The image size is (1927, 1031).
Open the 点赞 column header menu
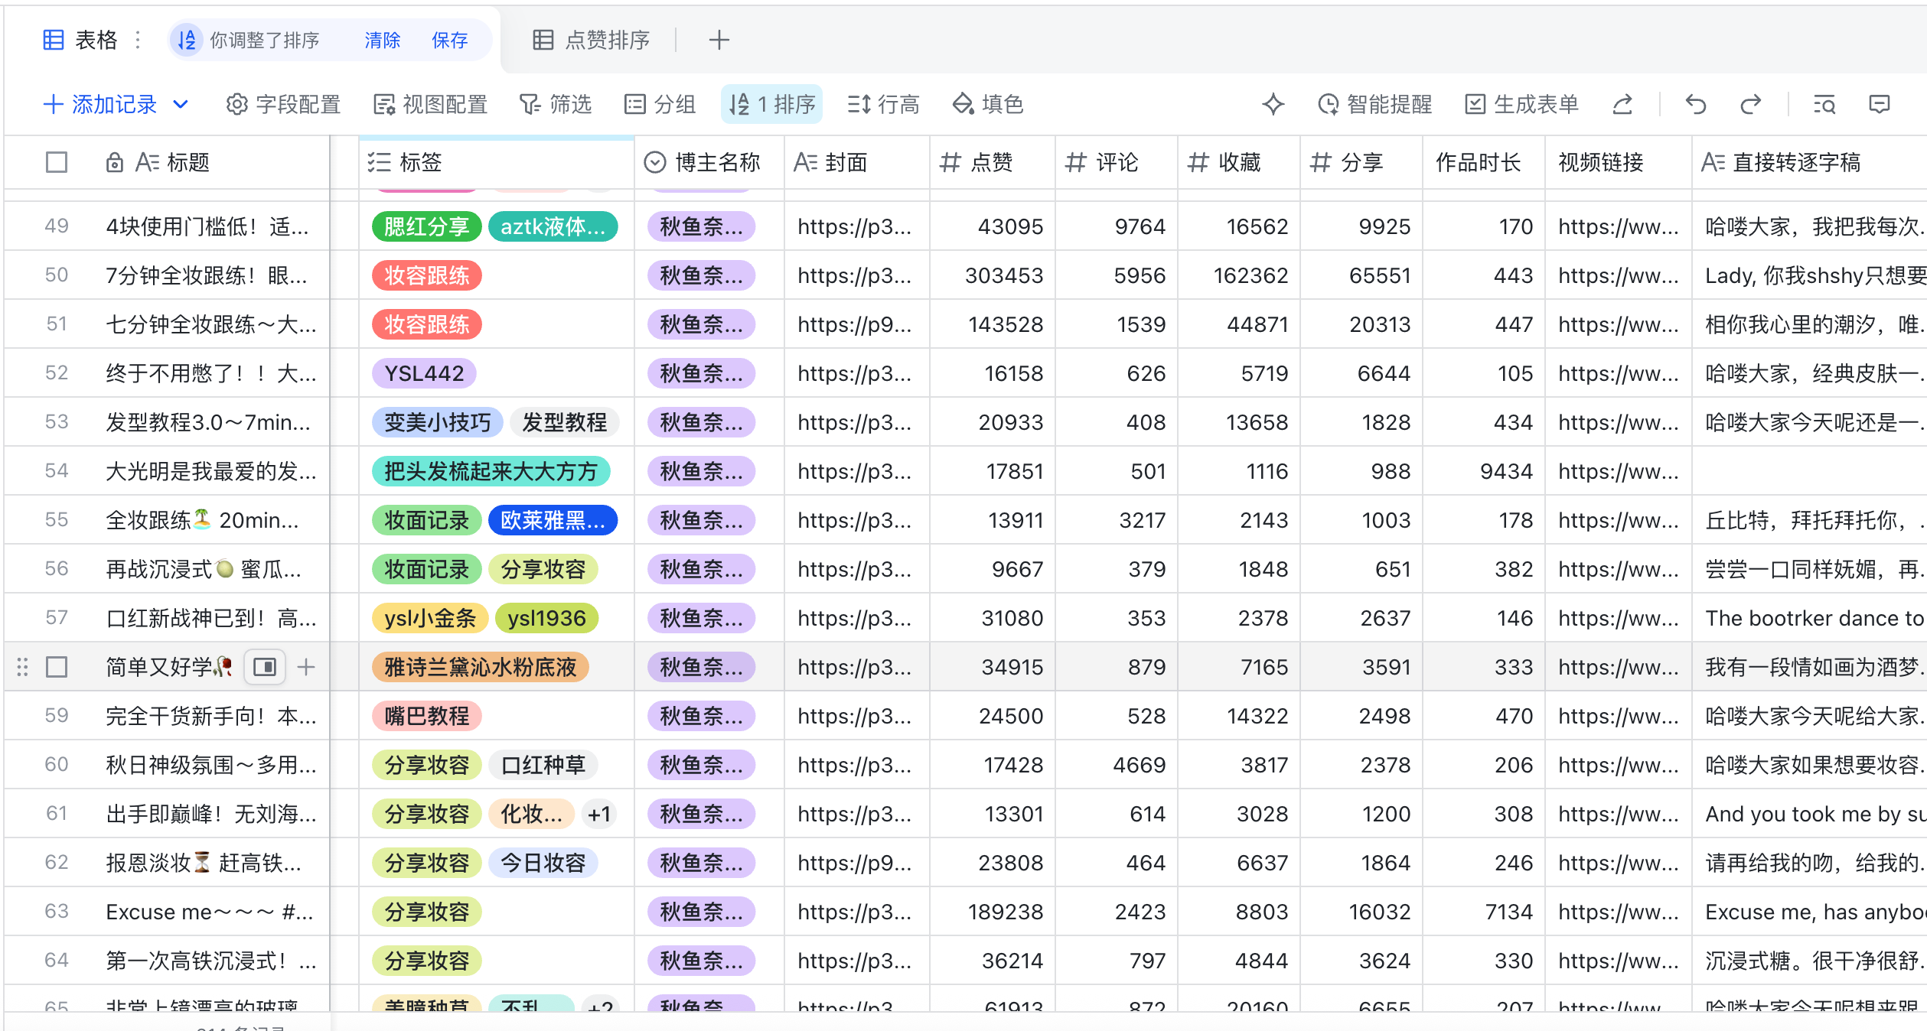pyautogui.click(x=993, y=162)
